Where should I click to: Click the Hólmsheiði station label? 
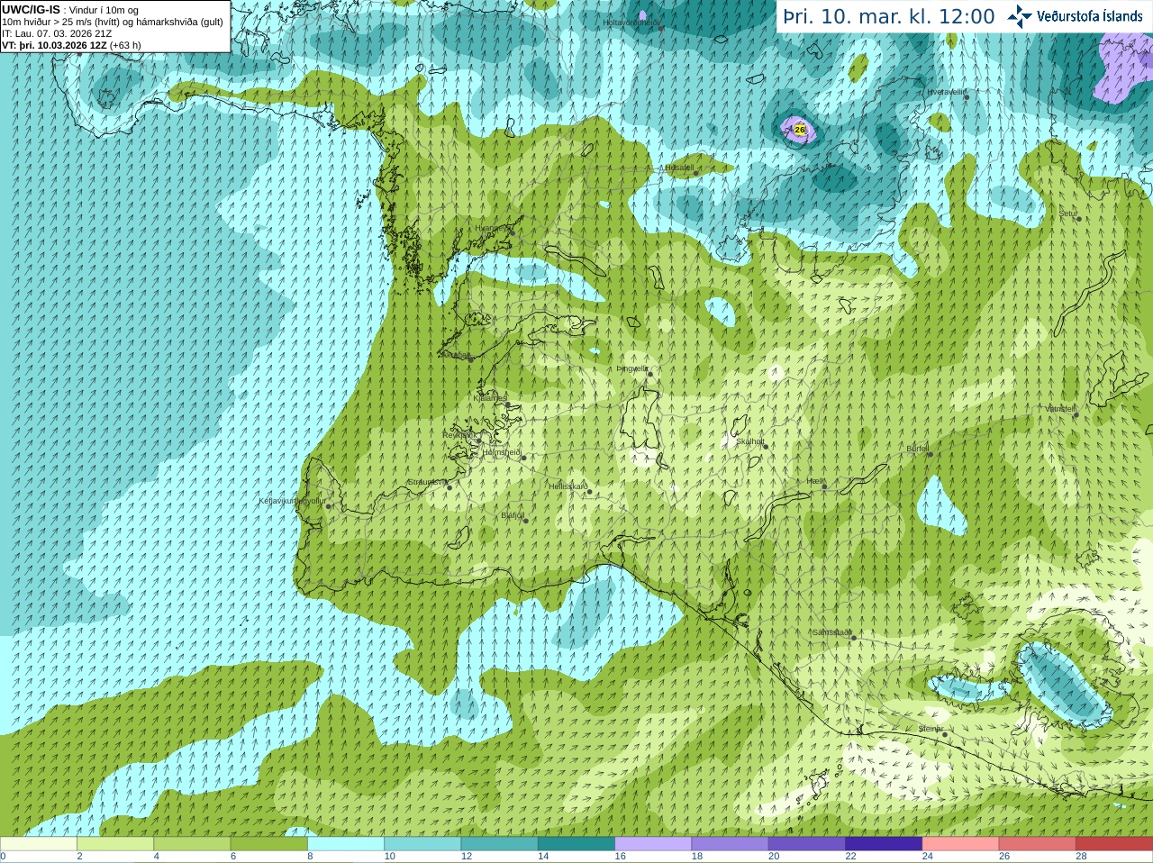click(503, 452)
